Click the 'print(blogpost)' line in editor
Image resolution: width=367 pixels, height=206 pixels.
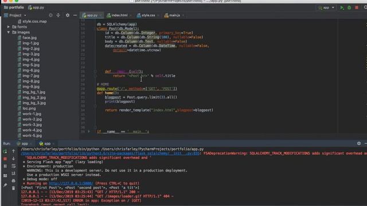120,102
